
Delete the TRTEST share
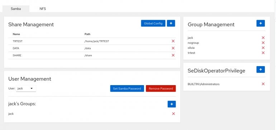[173, 41]
